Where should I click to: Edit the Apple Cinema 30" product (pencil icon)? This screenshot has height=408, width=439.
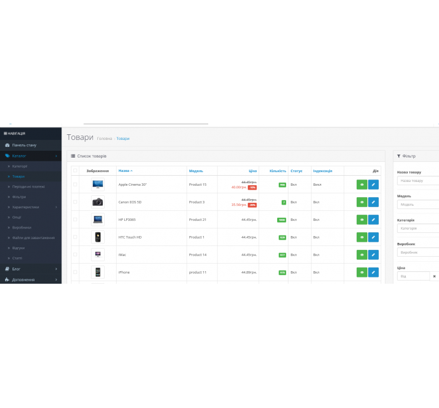tap(373, 185)
